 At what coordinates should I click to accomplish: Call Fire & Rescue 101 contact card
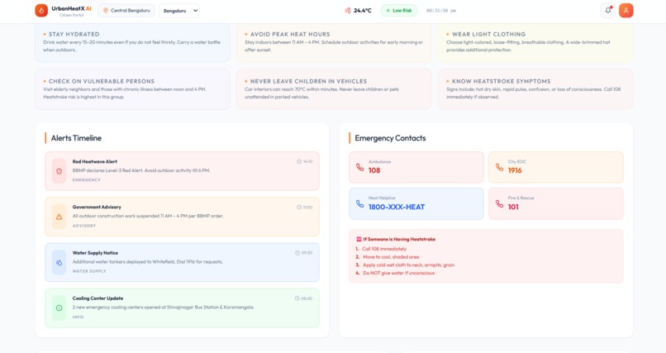[x=556, y=204]
